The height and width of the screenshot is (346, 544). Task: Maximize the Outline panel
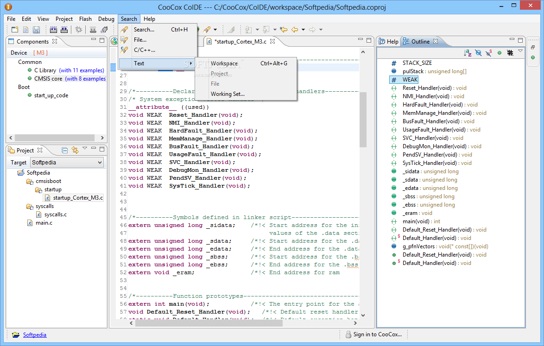[x=520, y=40]
